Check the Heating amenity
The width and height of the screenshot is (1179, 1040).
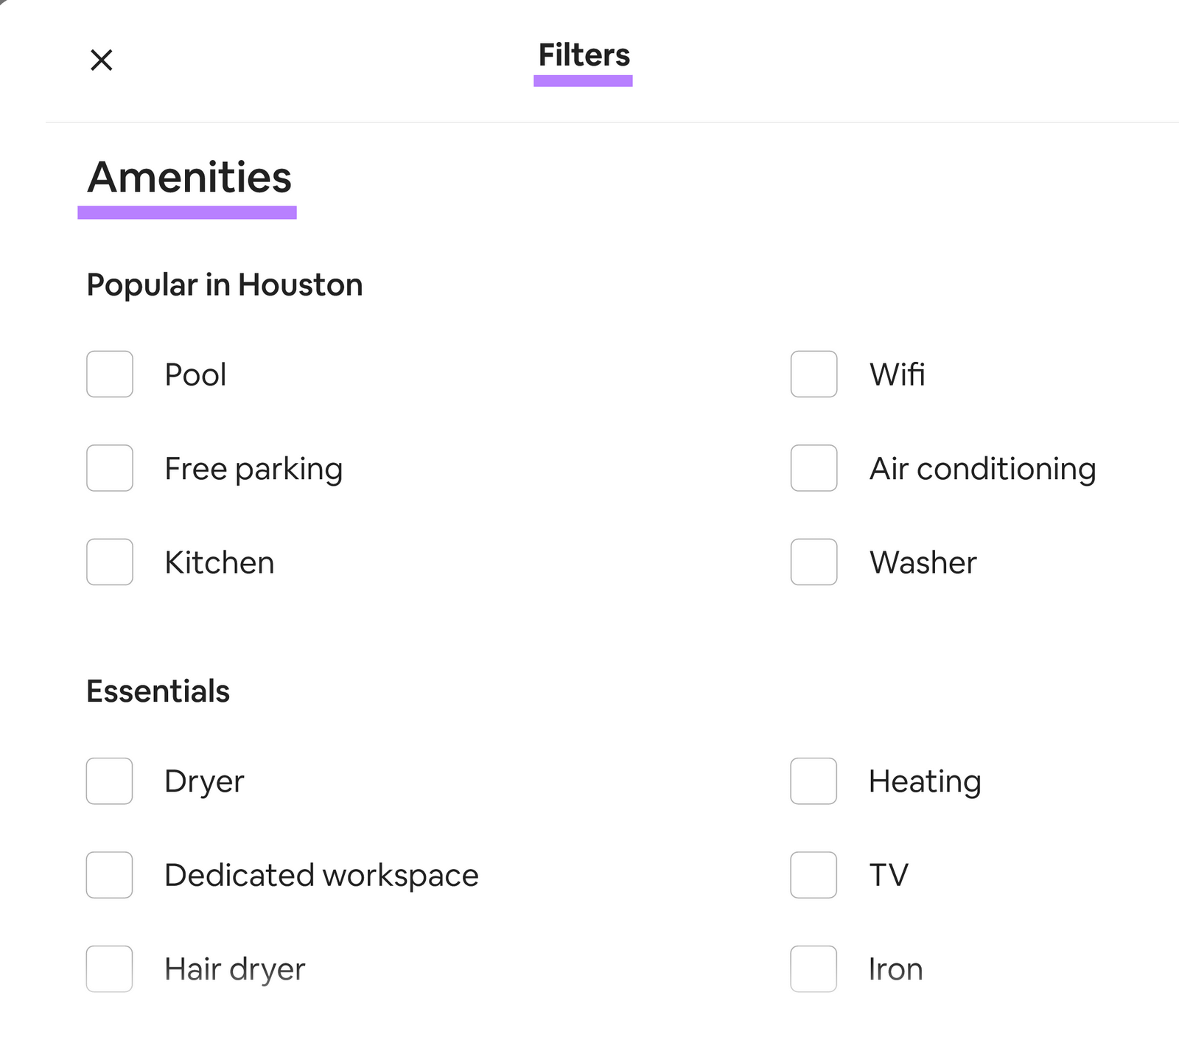812,781
